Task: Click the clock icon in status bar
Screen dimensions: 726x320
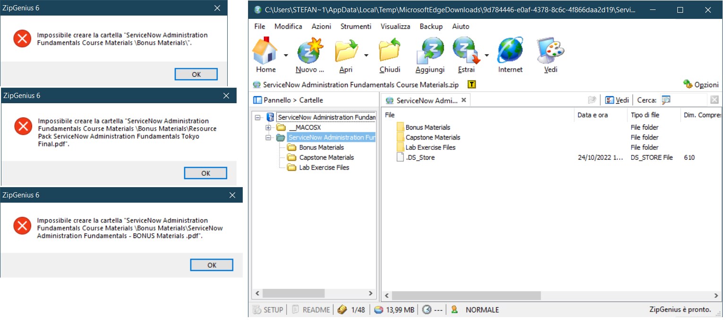Action: coord(427,310)
